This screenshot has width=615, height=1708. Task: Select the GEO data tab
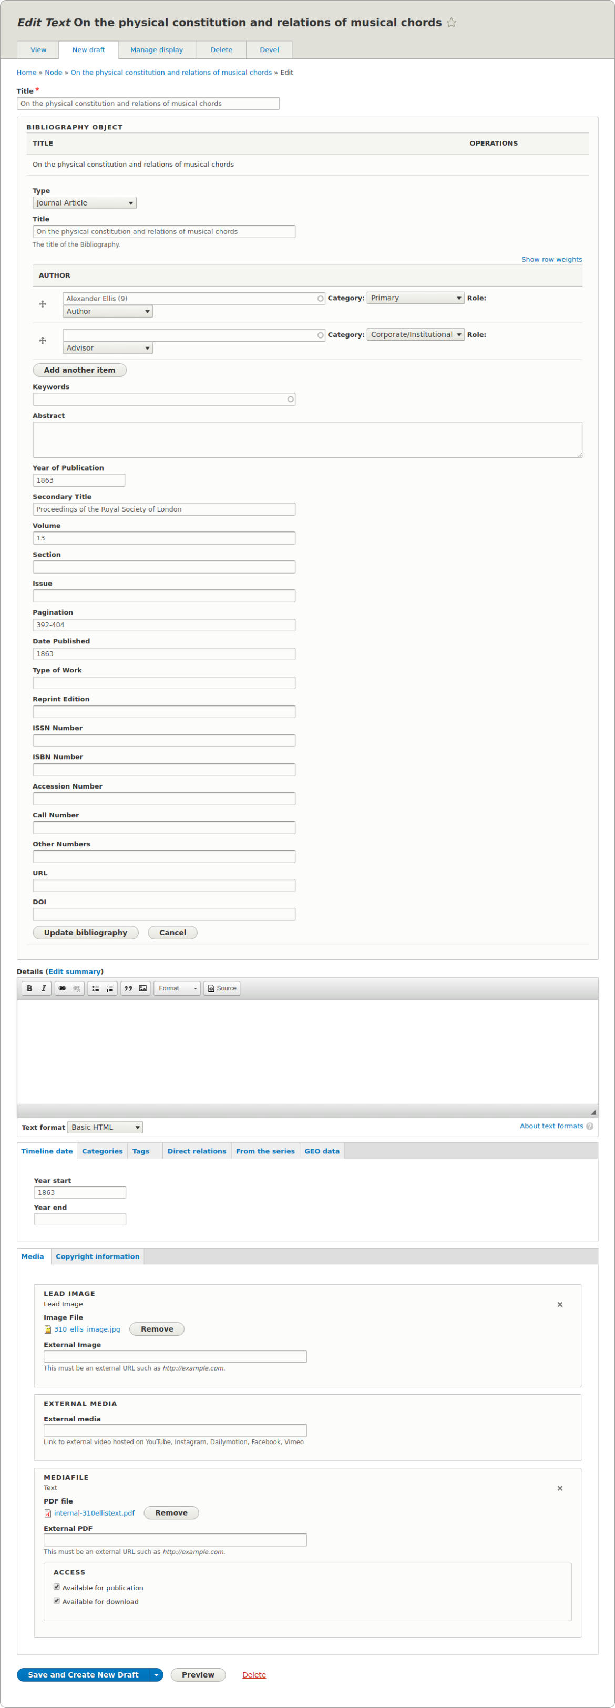[321, 1151]
